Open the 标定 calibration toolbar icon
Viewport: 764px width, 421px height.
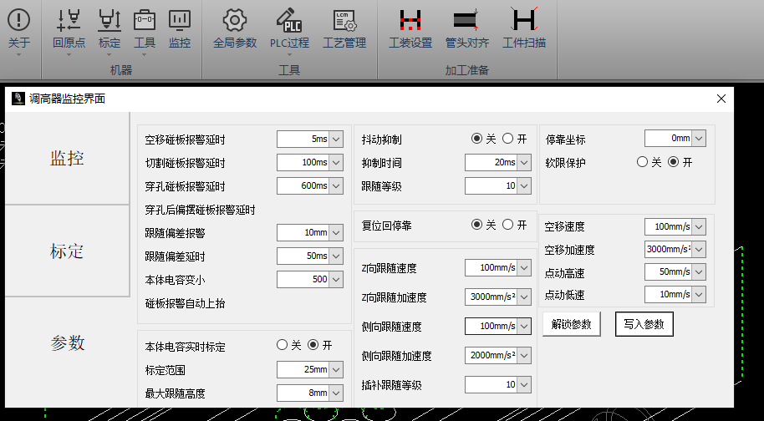[x=110, y=20]
